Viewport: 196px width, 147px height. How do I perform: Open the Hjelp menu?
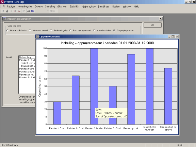[136, 6]
